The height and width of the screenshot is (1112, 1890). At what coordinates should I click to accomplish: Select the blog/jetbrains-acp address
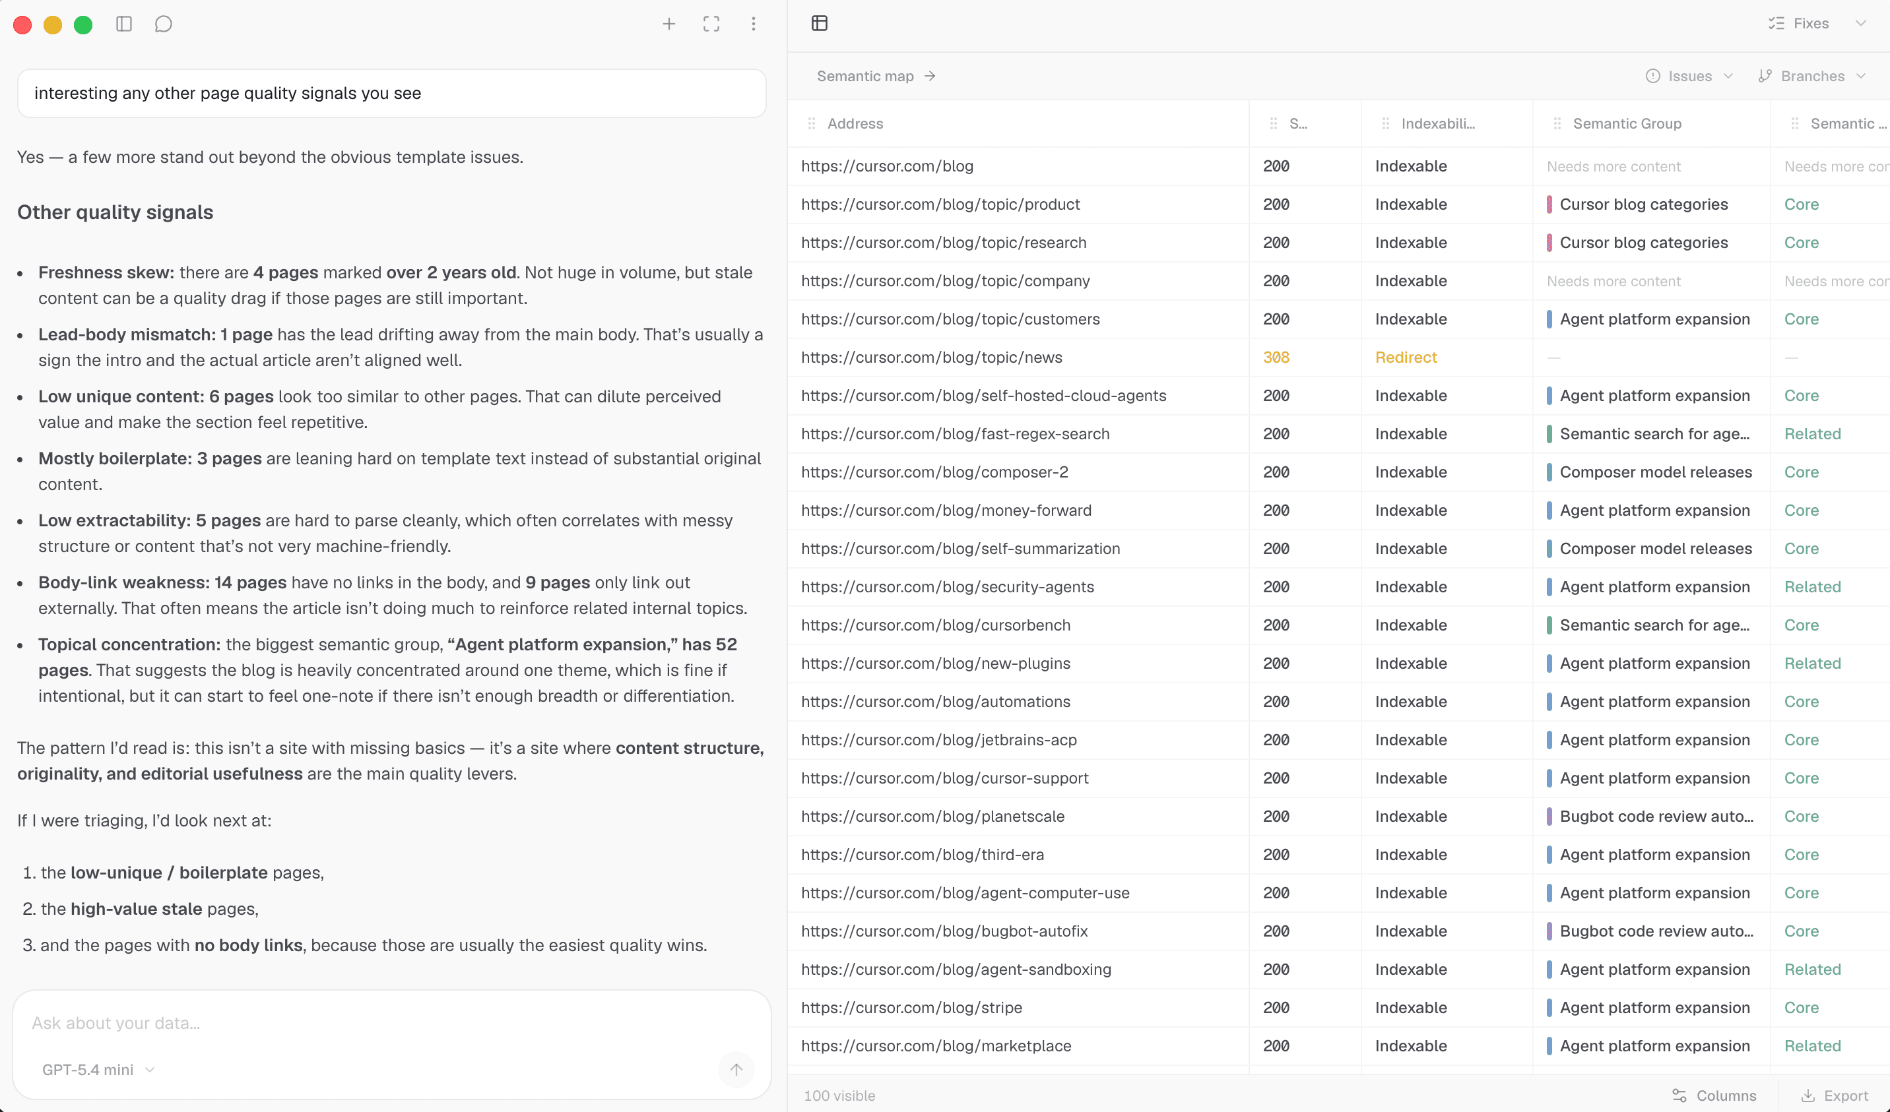pos(938,740)
